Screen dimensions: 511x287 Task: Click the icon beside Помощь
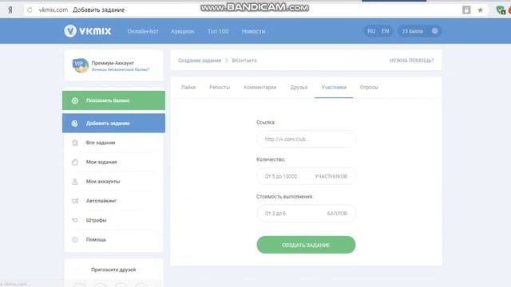tap(75, 239)
